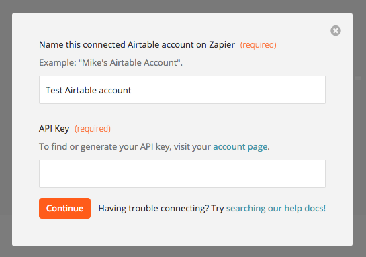Open the 'account page' link
The image size is (366, 257).
click(240, 147)
